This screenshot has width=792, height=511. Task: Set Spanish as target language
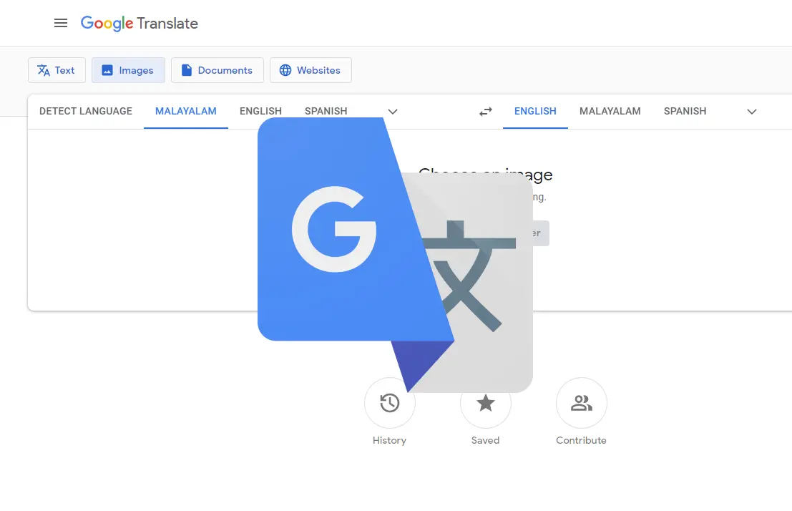tap(685, 111)
